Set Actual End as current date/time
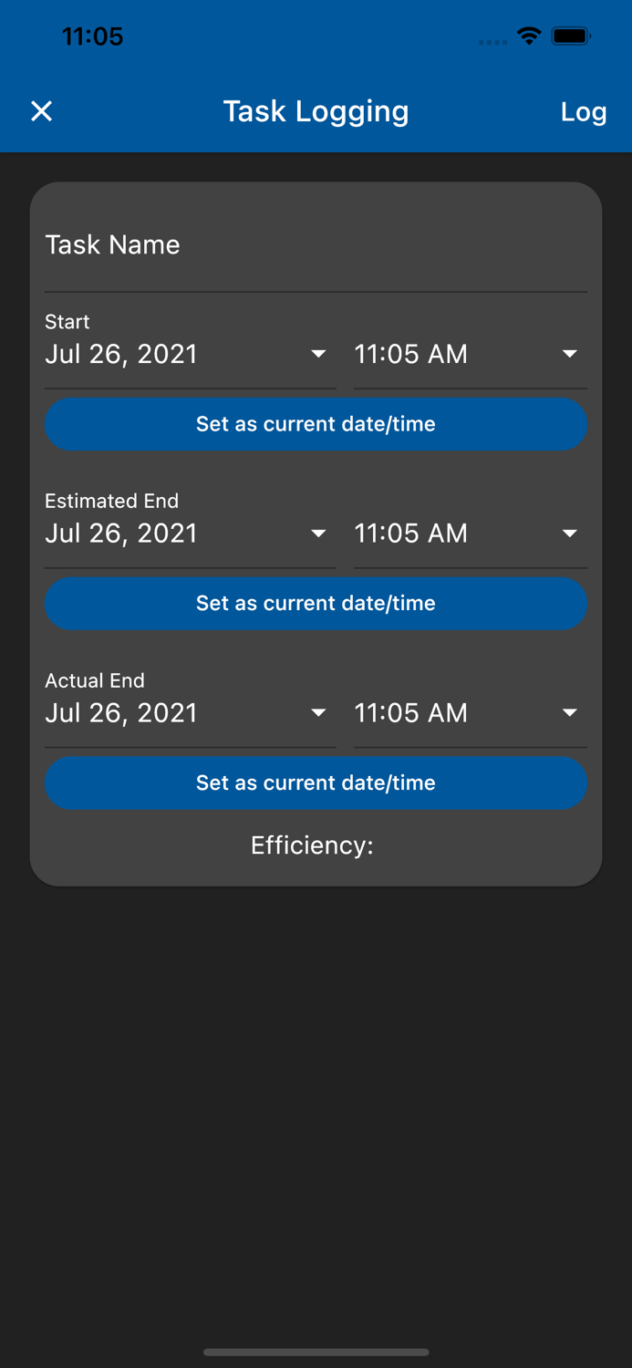The image size is (632, 1368). pos(316,782)
